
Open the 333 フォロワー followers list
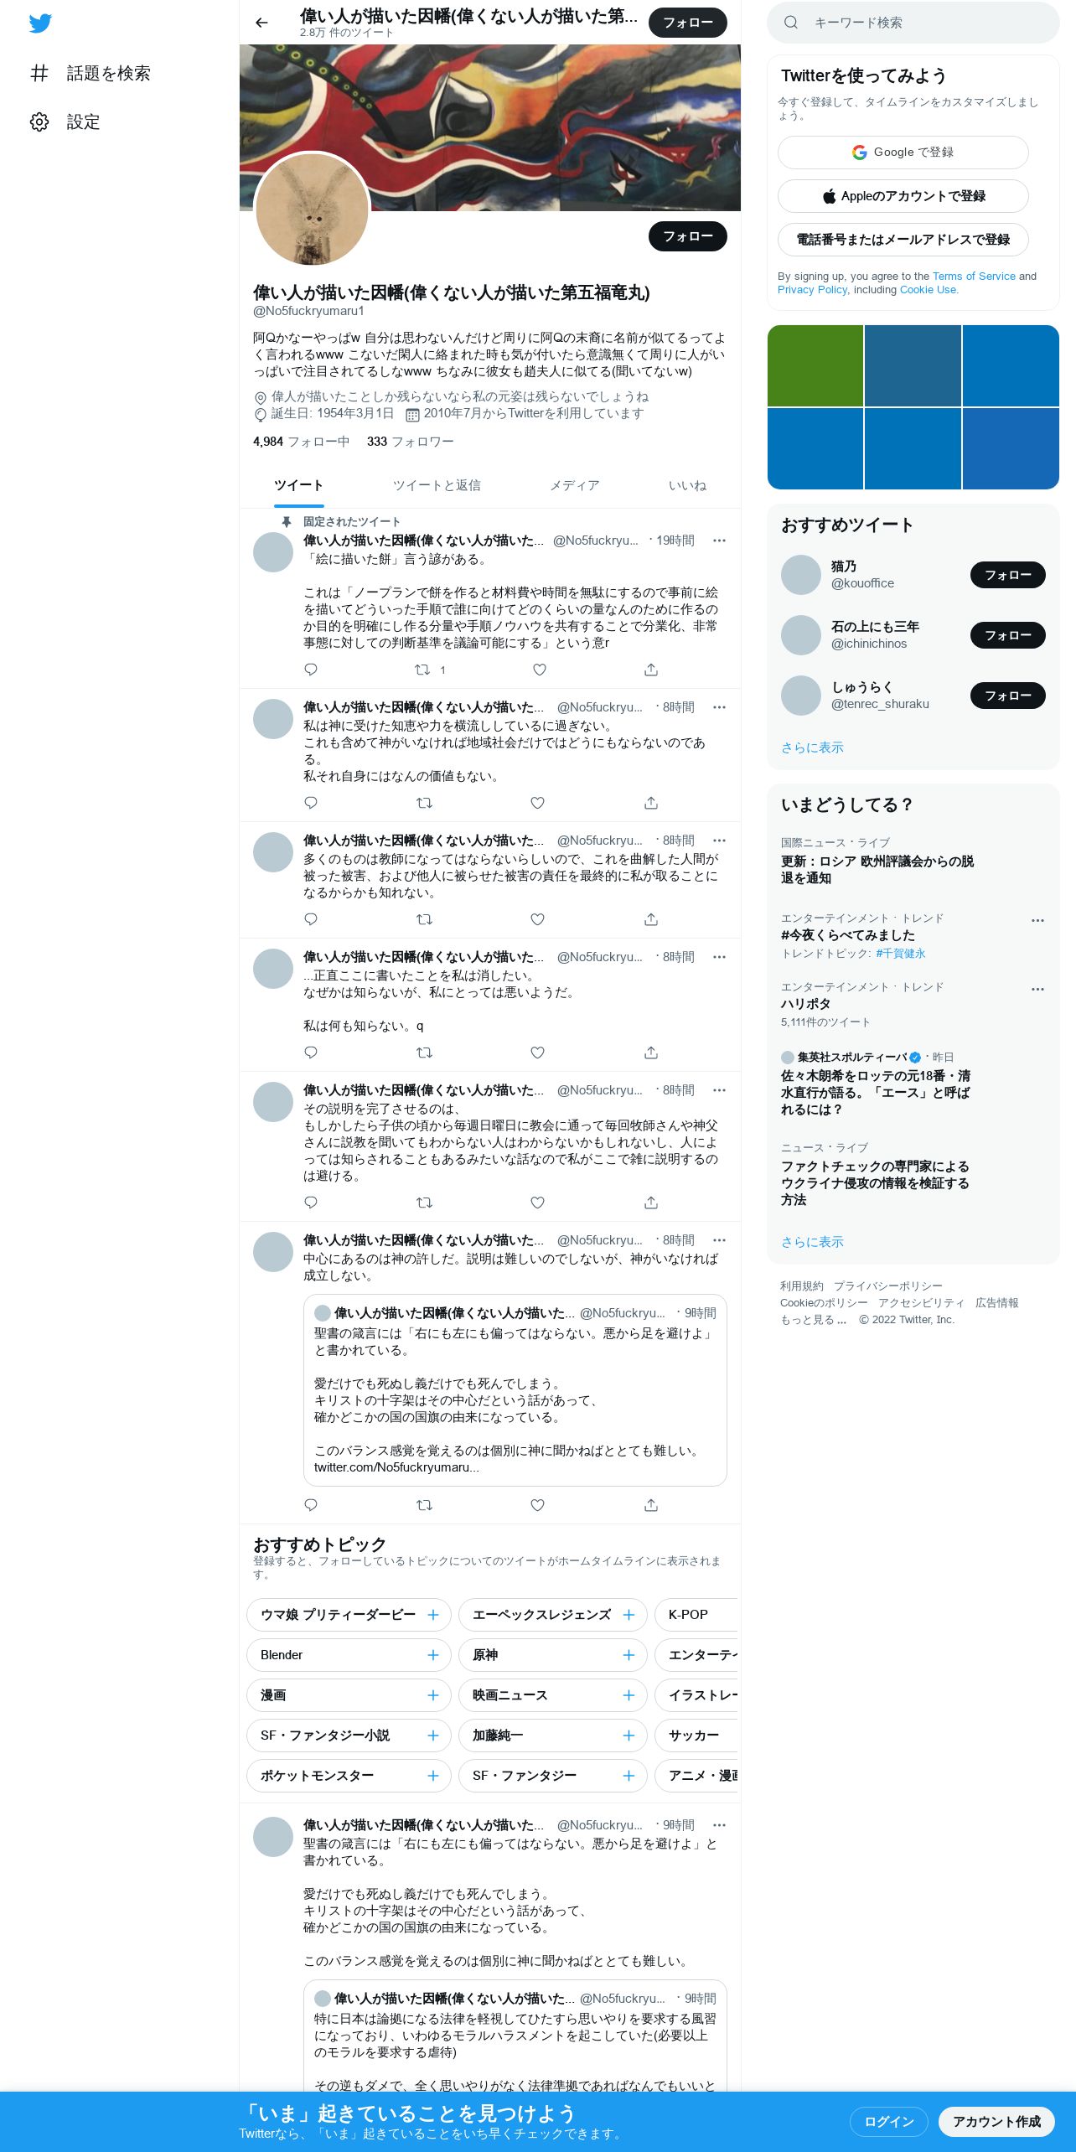(410, 442)
